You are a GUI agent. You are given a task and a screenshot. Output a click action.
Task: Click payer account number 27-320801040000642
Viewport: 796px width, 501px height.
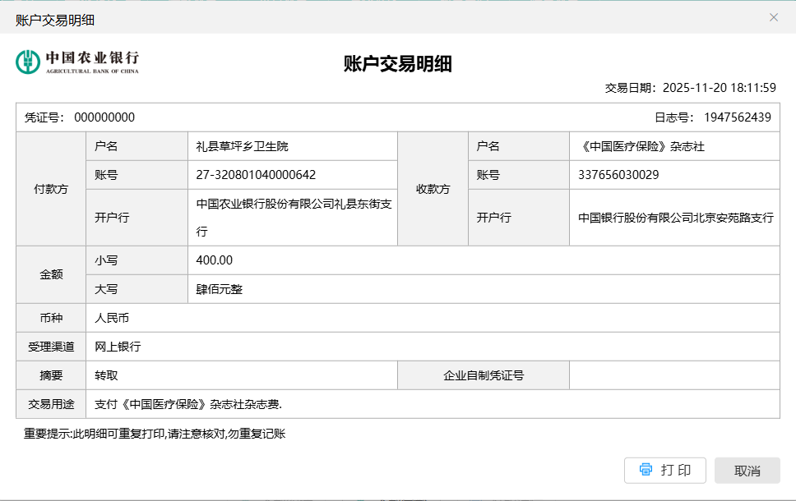(256, 175)
